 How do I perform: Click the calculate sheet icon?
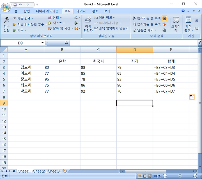196,28
